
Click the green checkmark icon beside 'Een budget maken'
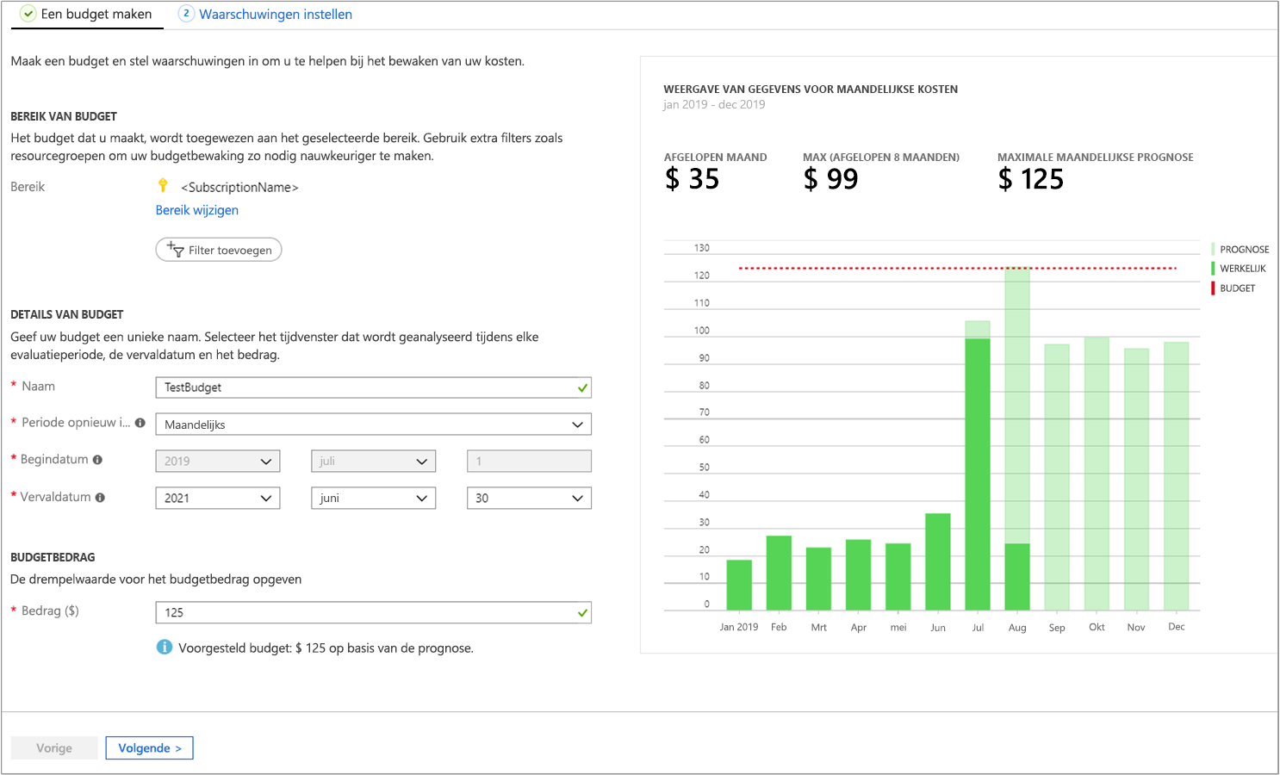(28, 14)
